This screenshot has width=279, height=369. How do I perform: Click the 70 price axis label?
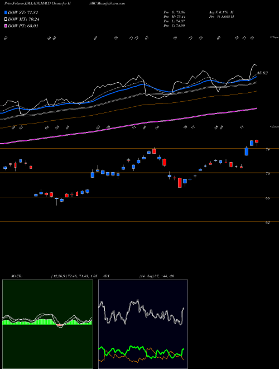[267, 174]
